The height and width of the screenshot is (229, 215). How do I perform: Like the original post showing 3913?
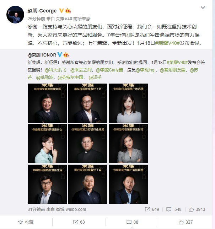pyautogui.click(x=197, y=209)
